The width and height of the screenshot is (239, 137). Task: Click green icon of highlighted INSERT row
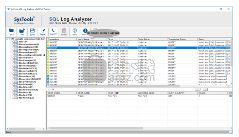(48, 48)
